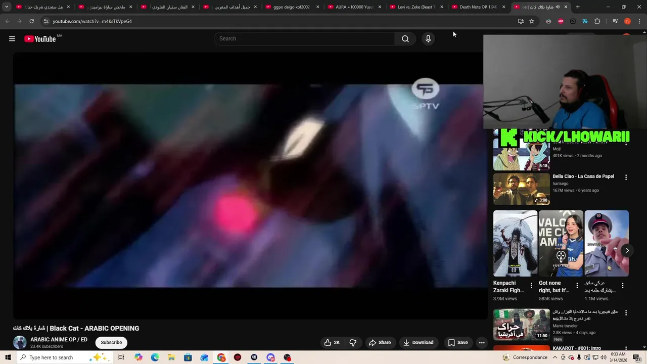The height and width of the screenshot is (364, 647).
Task: Like the video showing 2K likes
Action: (332, 343)
